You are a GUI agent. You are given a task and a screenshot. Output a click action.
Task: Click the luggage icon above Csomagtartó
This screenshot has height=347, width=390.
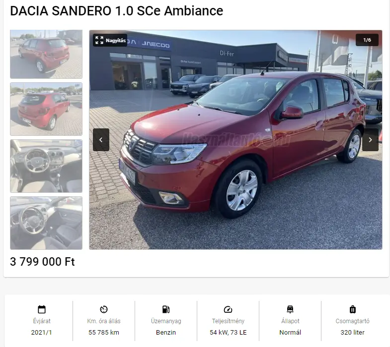tap(352, 309)
